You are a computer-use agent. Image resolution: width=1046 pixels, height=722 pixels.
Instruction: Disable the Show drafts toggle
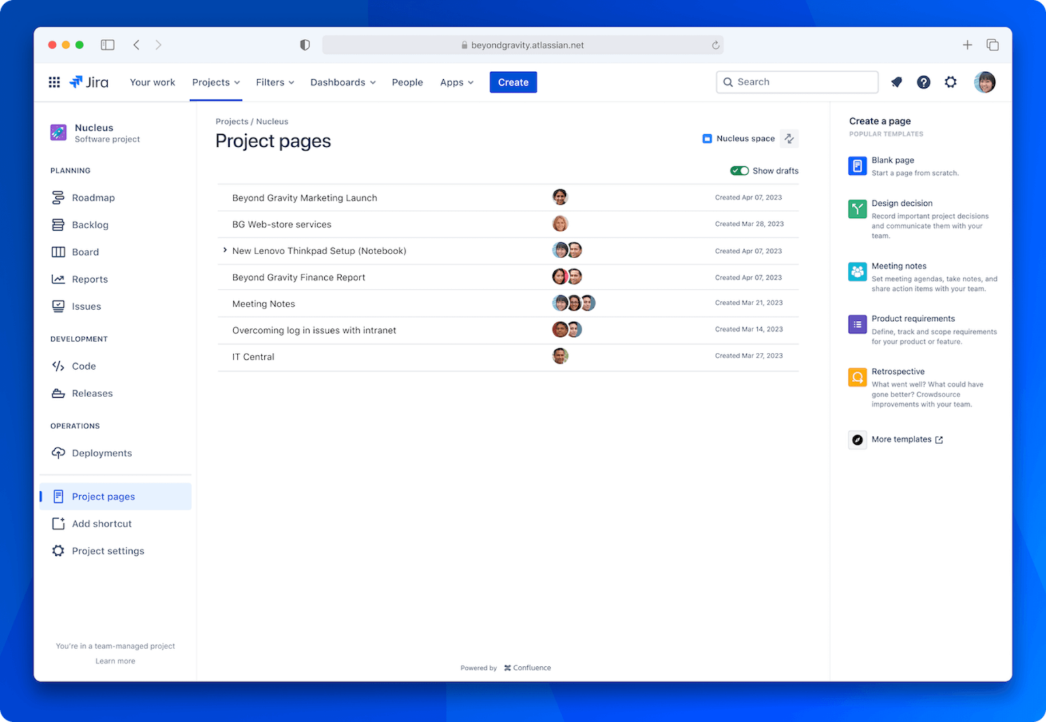(x=740, y=170)
